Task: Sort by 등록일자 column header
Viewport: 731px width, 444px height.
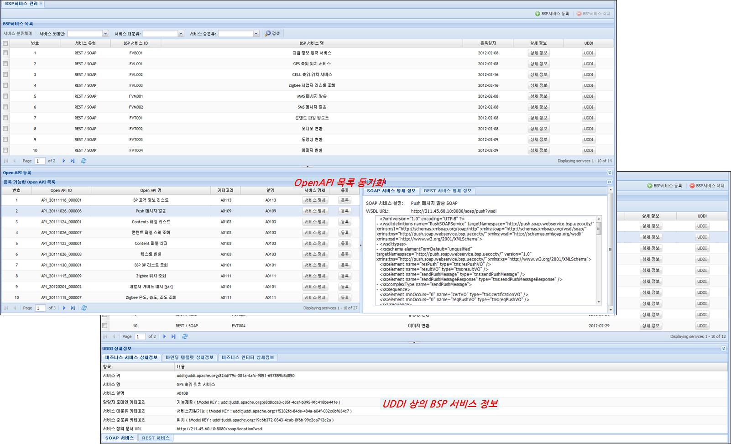Action: tap(488, 43)
